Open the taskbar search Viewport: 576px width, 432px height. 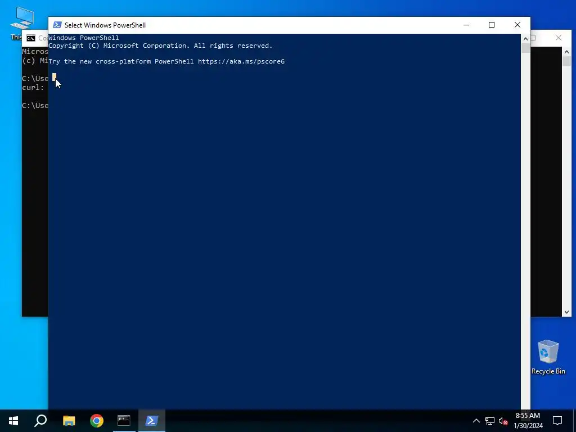point(40,421)
